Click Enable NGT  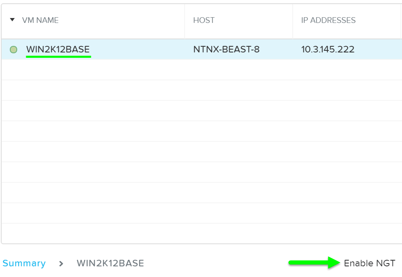[369, 263]
